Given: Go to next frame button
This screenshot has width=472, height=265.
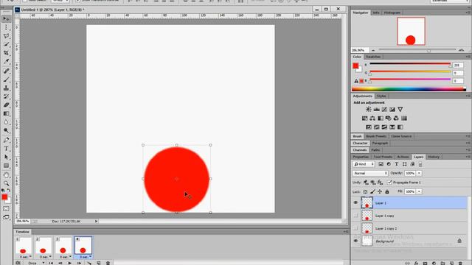Looking at the screenshot, I should (79, 263).
